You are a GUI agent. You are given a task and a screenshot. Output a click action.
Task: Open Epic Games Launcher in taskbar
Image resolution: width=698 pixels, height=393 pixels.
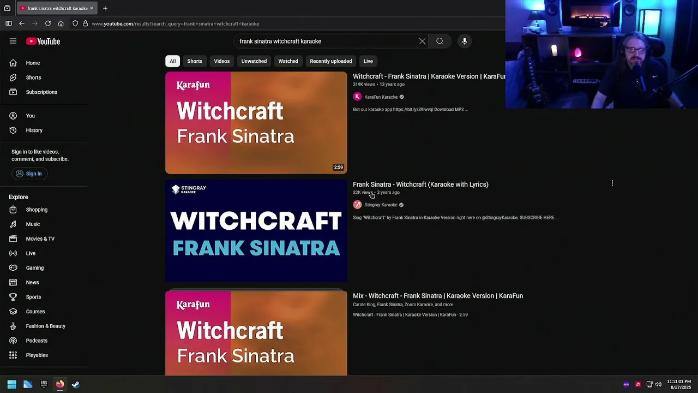[x=44, y=384]
